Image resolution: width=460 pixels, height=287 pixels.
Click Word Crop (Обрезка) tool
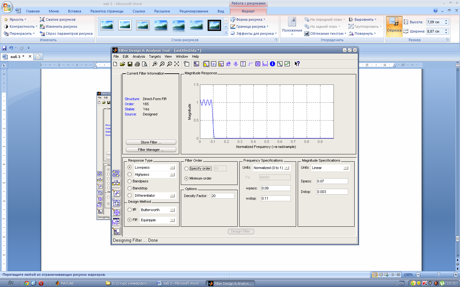coord(394,26)
